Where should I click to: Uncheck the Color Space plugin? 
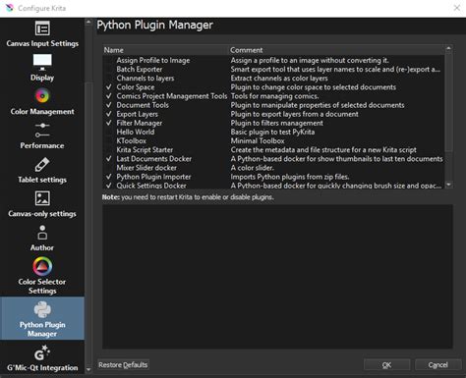point(109,87)
